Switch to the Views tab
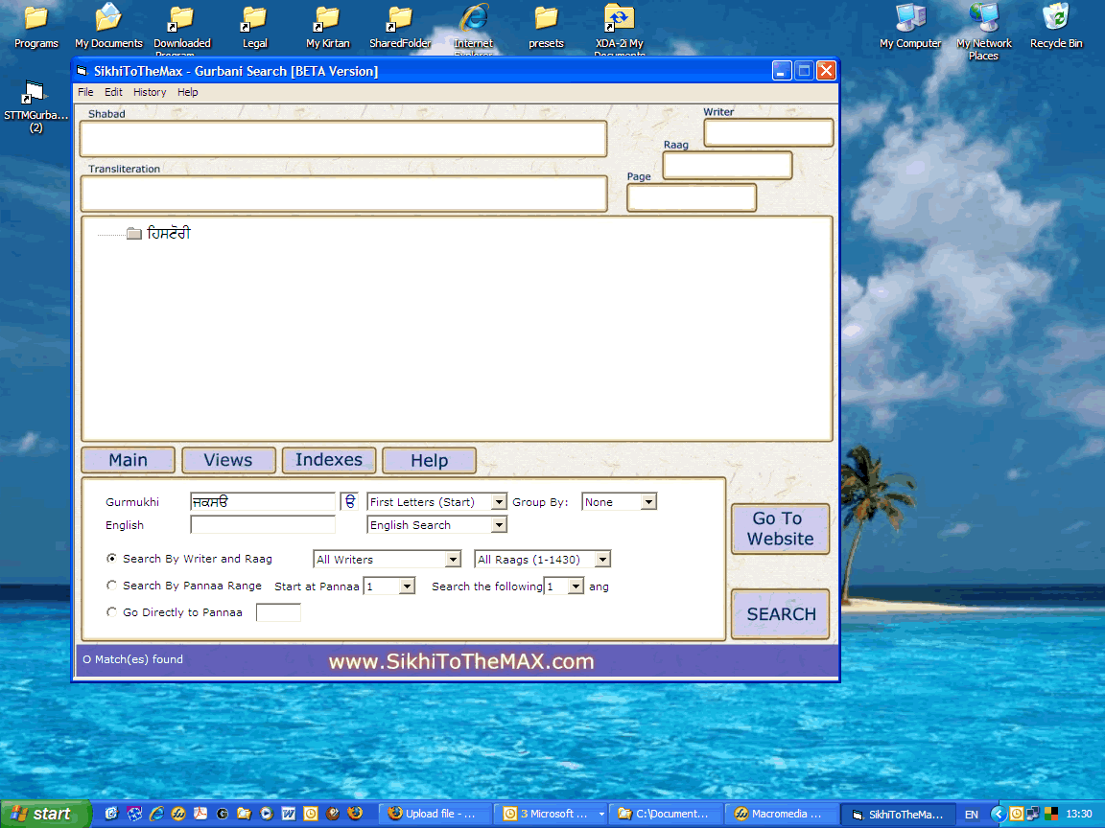The width and height of the screenshot is (1105, 828). click(228, 460)
